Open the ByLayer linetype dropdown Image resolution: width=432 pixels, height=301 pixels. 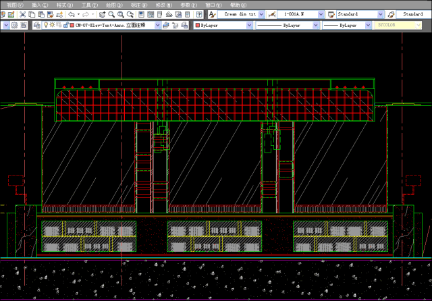[x=315, y=26]
